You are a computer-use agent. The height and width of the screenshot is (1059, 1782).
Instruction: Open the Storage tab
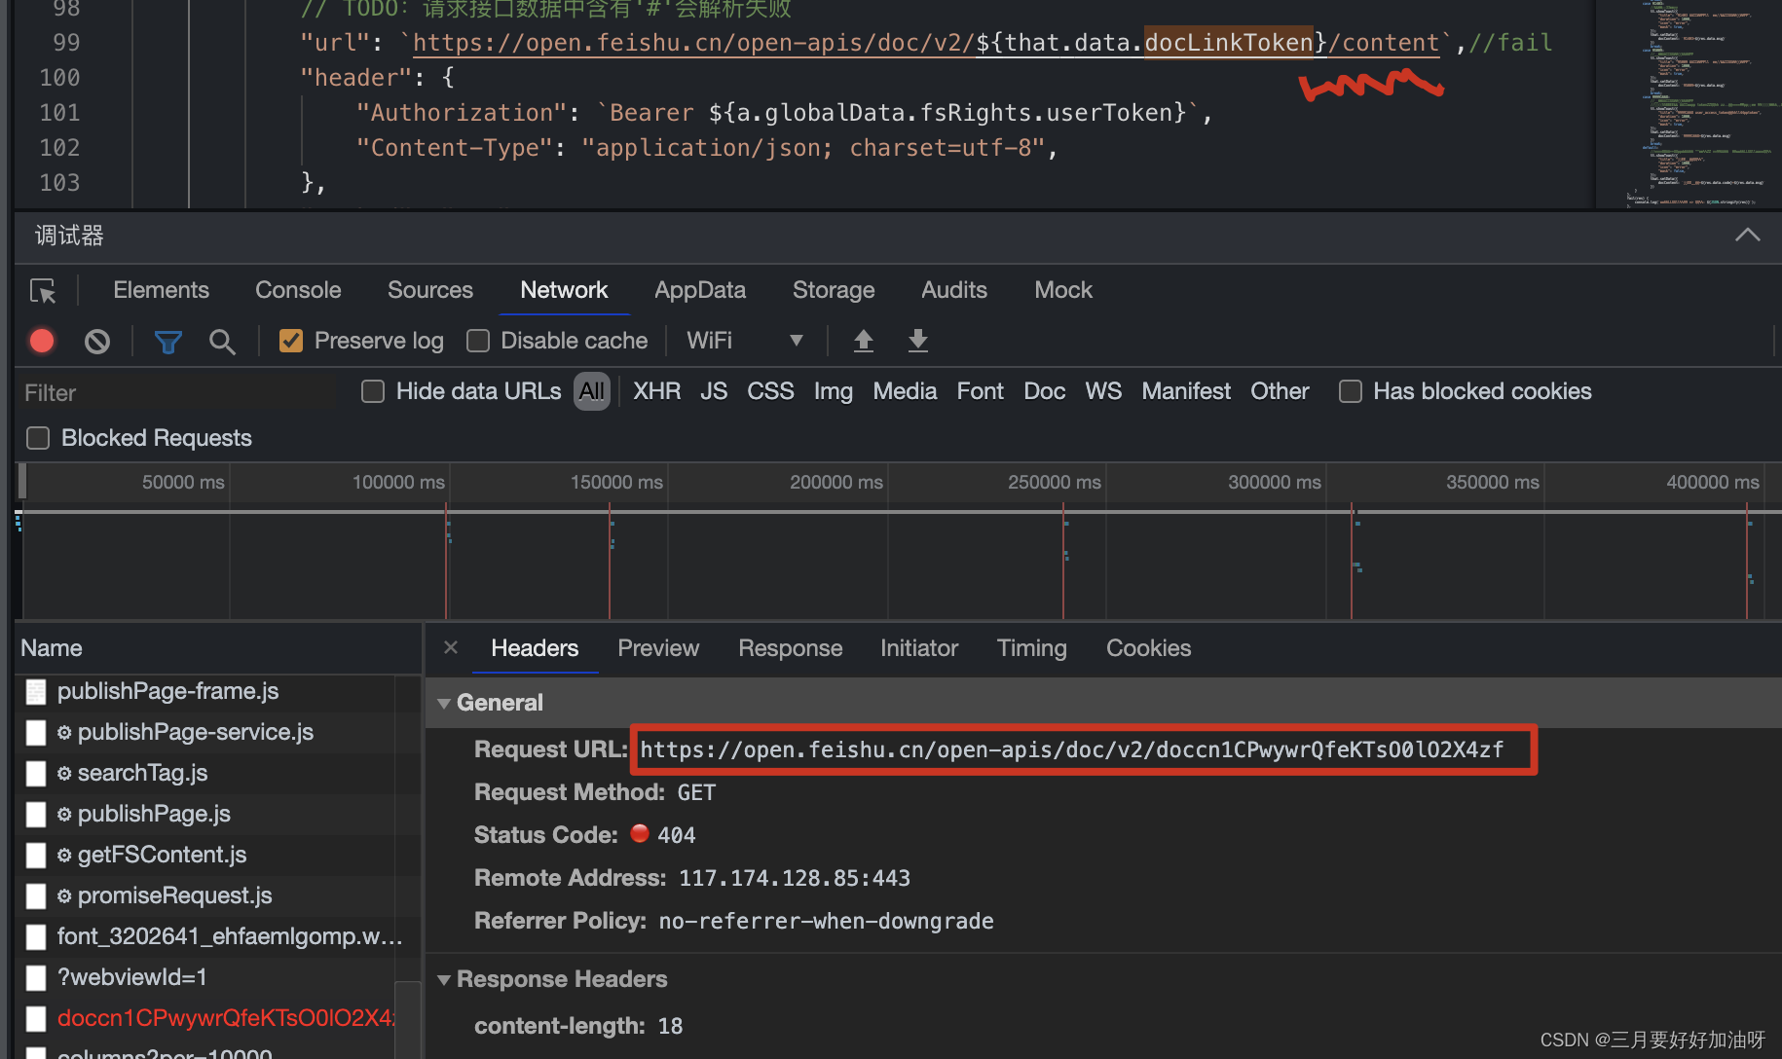click(834, 290)
